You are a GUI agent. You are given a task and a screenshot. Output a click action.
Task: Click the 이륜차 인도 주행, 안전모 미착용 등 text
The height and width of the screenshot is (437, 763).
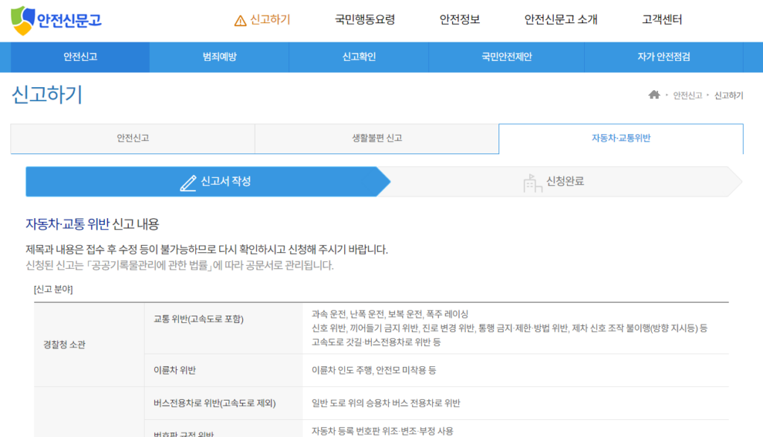374,371
